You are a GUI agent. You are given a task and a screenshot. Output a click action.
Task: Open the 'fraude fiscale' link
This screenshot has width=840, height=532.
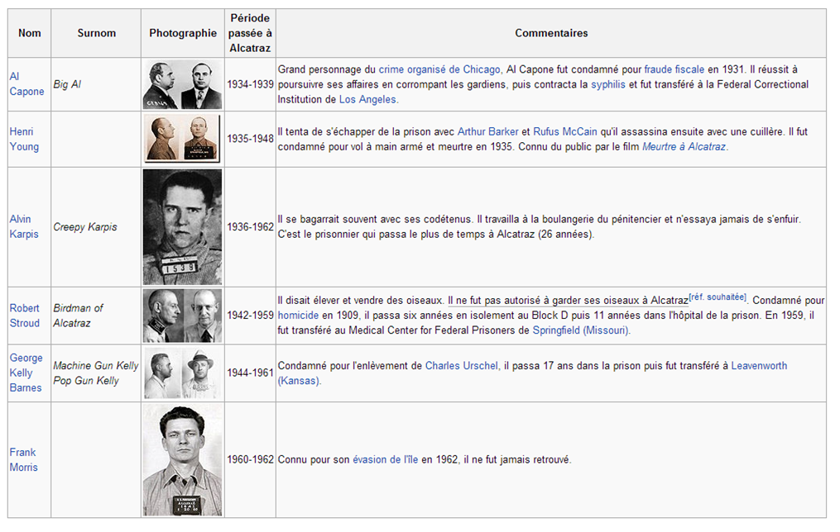674,69
